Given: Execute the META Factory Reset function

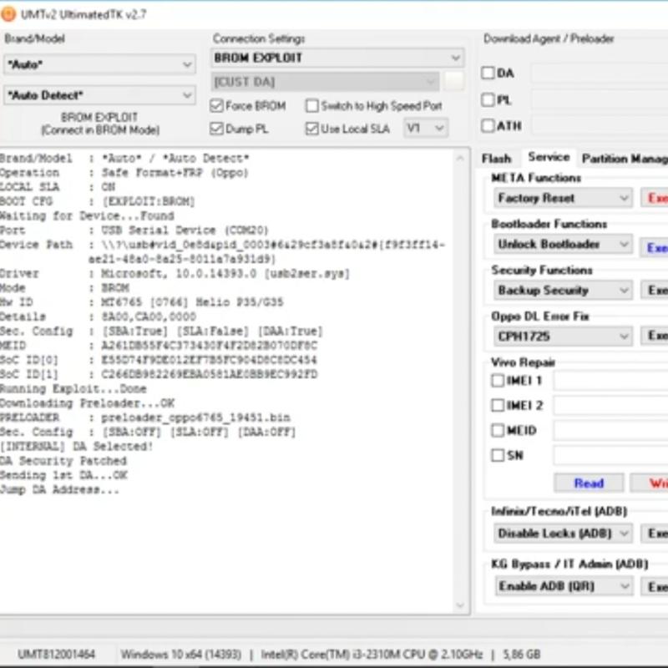Looking at the screenshot, I should (655, 198).
